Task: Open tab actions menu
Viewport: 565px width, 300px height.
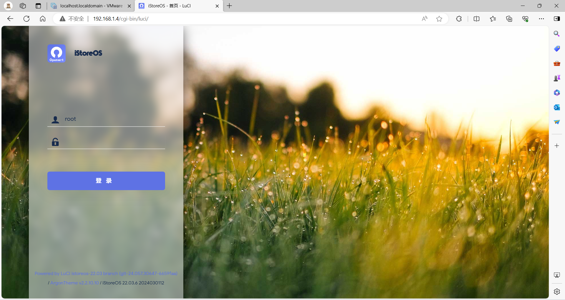Action: pyautogui.click(x=38, y=6)
